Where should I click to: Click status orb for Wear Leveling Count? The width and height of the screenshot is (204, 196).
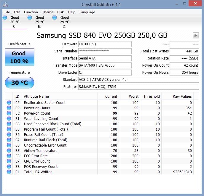pos(9,118)
